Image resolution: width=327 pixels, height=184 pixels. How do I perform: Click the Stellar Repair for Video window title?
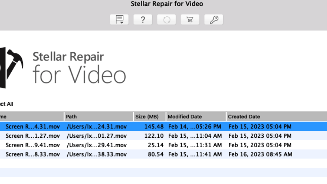point(167,4)
